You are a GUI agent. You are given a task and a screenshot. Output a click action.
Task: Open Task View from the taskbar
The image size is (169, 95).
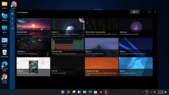74,92
